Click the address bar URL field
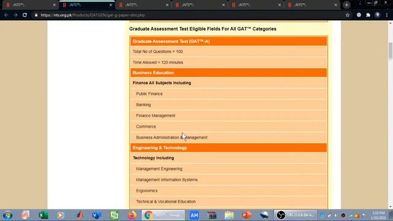The width and height of the screenshot is (393, 221). 190,15
